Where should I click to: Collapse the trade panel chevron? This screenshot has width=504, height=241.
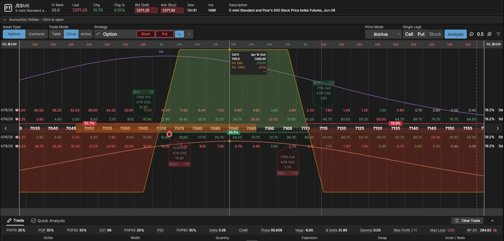[492, 221]
